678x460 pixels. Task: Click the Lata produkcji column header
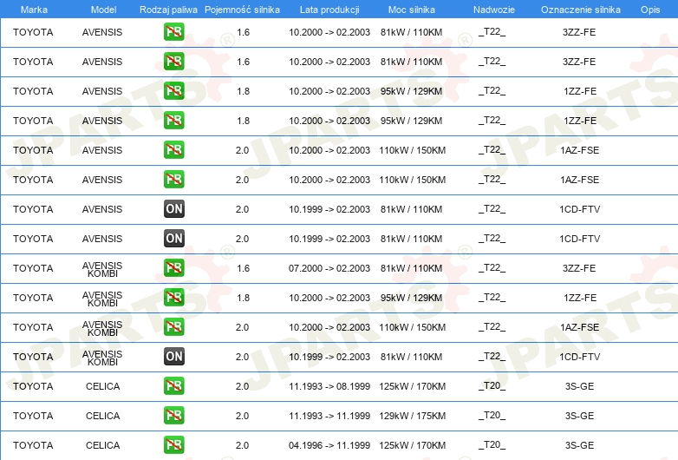(329, 10)
